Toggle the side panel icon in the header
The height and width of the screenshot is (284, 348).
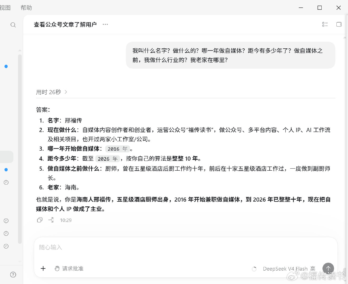tap(339, 24)
